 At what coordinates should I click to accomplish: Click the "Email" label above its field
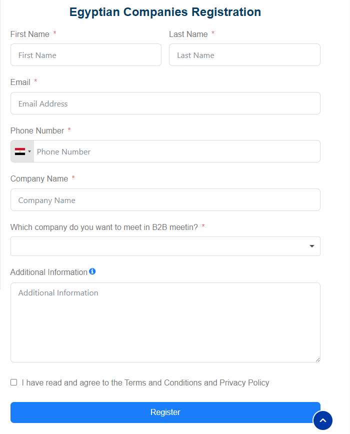(x=20, y=82)
